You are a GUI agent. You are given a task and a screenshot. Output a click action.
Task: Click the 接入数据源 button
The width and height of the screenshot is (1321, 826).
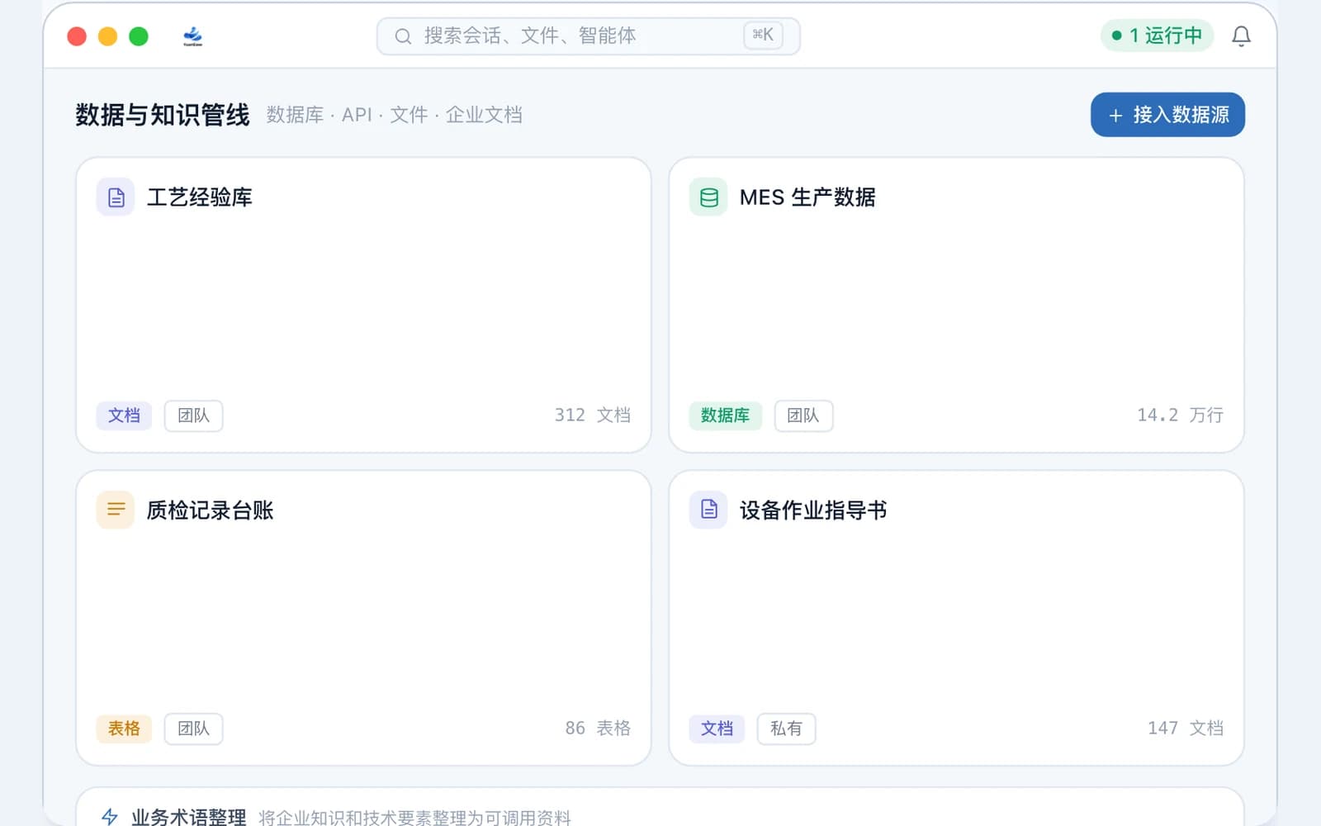tap(1167, 115)
